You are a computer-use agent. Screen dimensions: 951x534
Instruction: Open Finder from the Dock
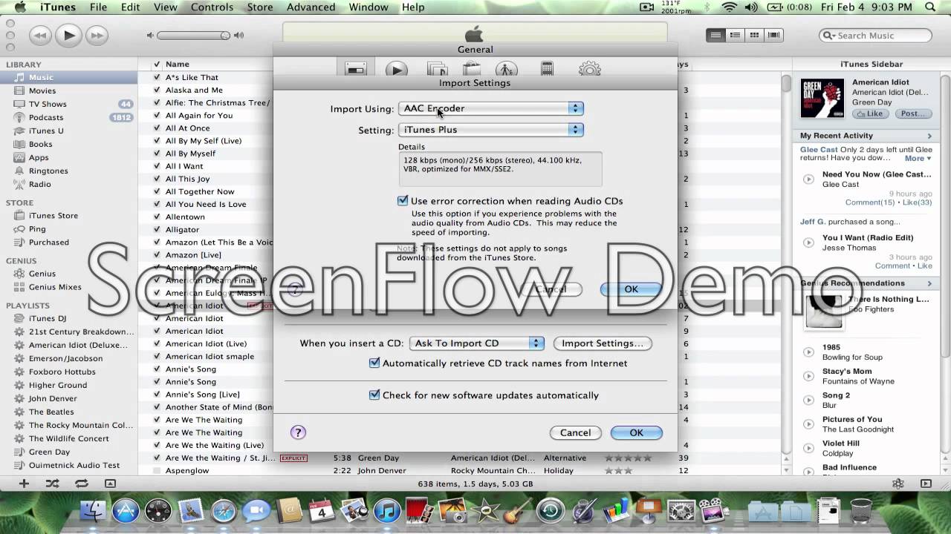coord(94,511)
